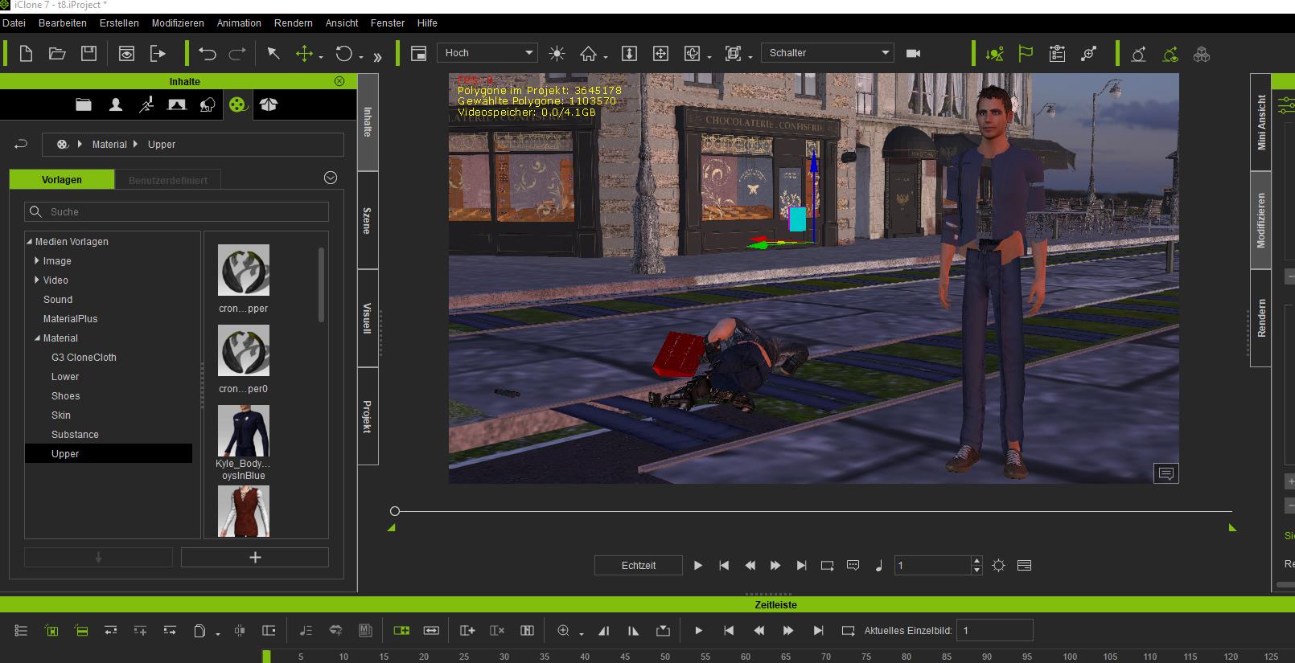Image resolution: width=1295 pixels, height=663 pixels.
Task: Open the Datei menu
Action: pos(14,23)
